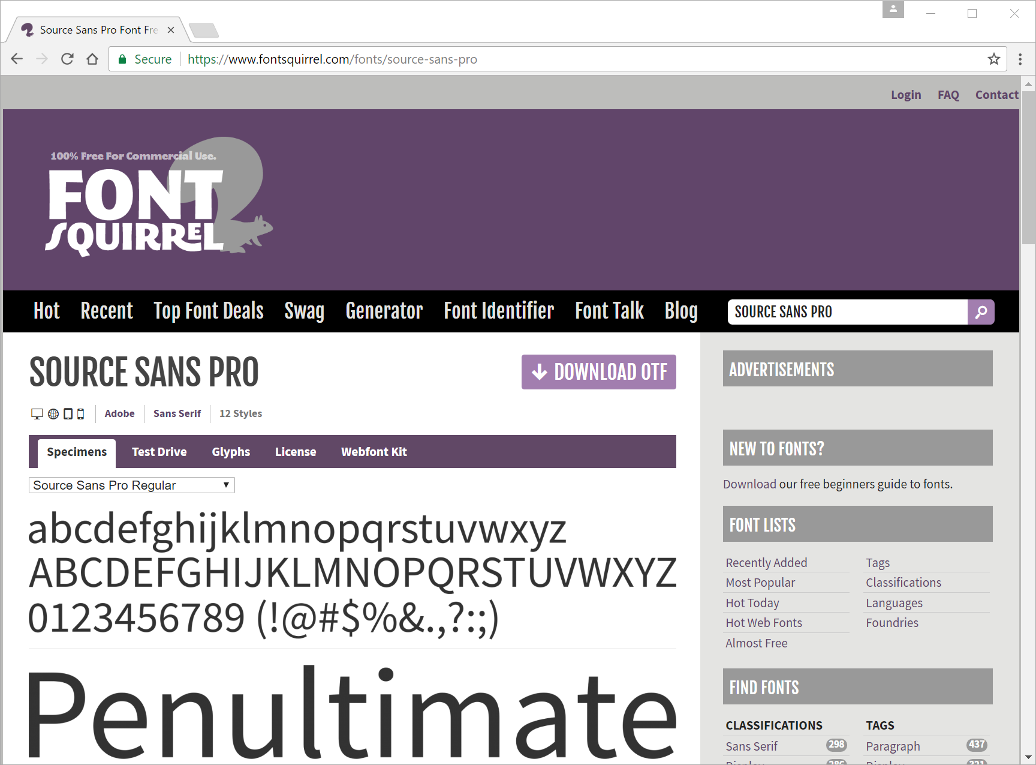
Task: Open the Most Popular font list
Action: [x=760, y=583]
